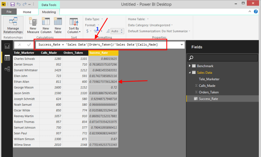Create a New Measure

[33, 26]
